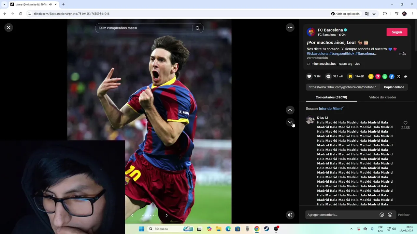Go back with the browser back arrow
This screenshot has height=234, width=417.
point(5,14)
